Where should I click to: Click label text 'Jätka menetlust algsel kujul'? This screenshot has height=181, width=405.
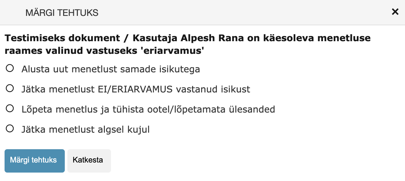click(x=86, y=130)
